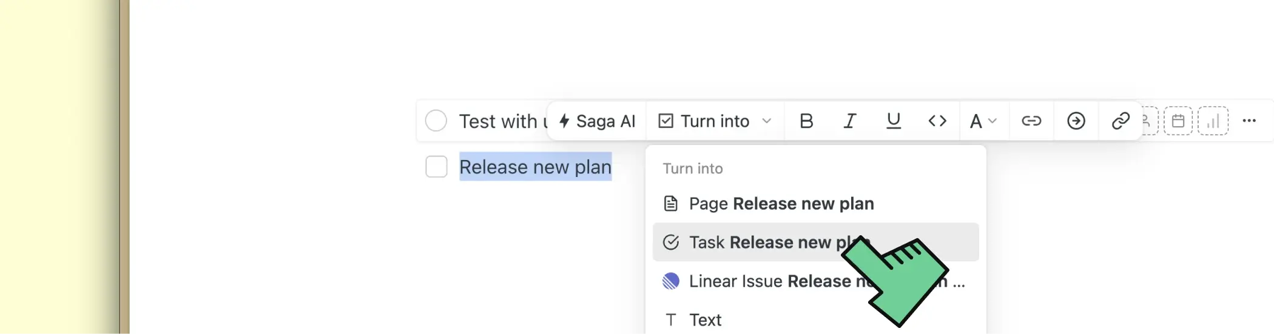Insert a link on selected text

(x=1031, y=121)
